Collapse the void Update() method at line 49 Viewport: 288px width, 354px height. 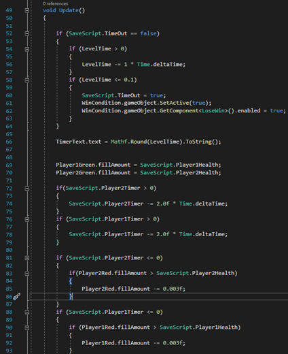(26, 10)
